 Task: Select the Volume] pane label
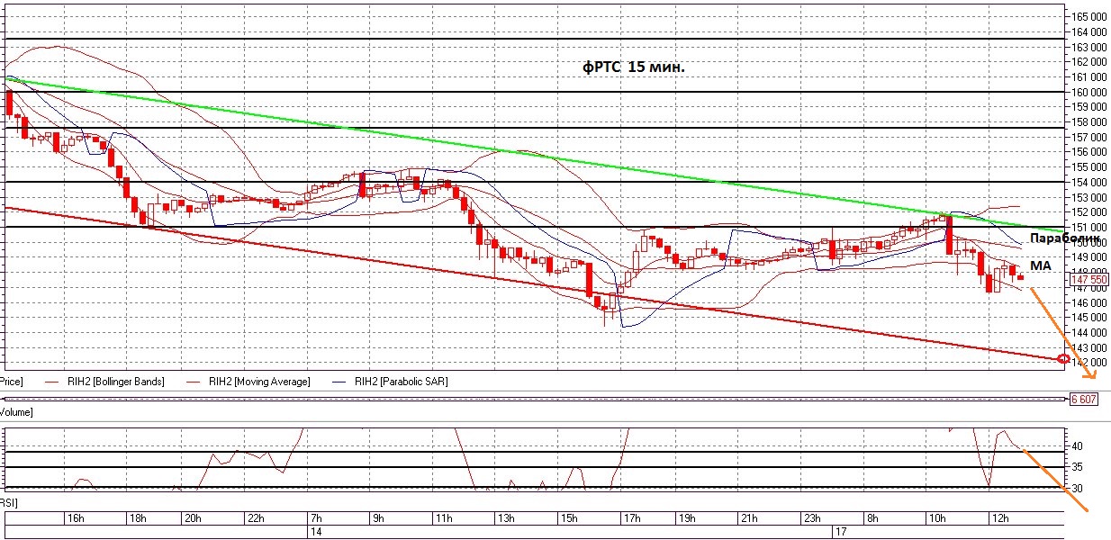coord(16,411)
